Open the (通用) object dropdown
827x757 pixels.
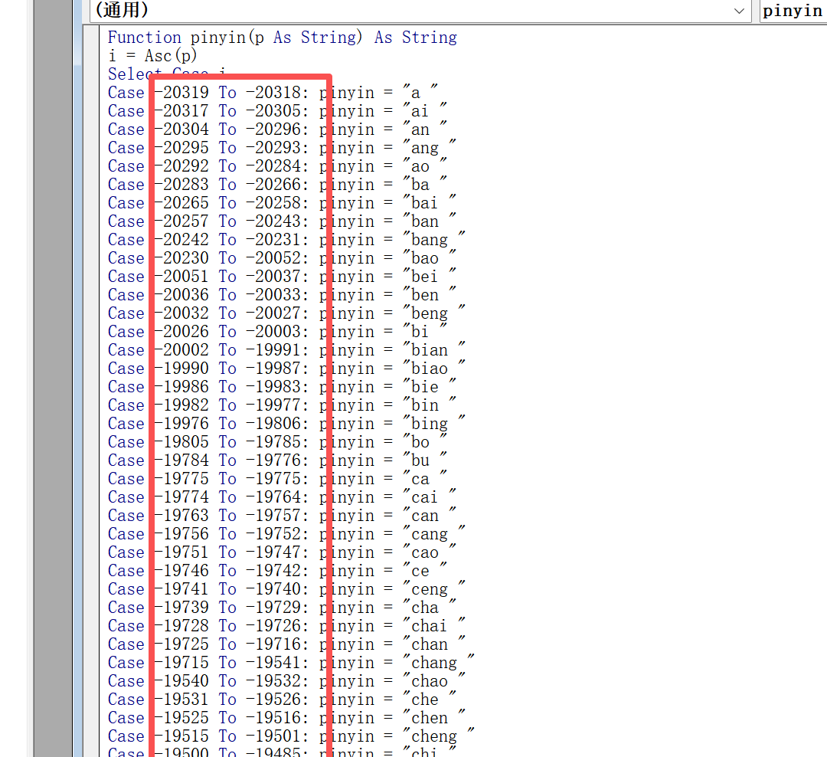tap(420, 11)
